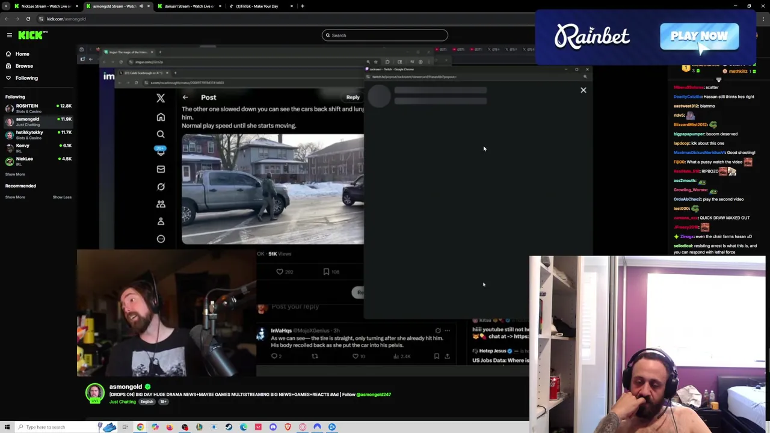
Task: Click X home icon in streamed page
Action: 161,117
